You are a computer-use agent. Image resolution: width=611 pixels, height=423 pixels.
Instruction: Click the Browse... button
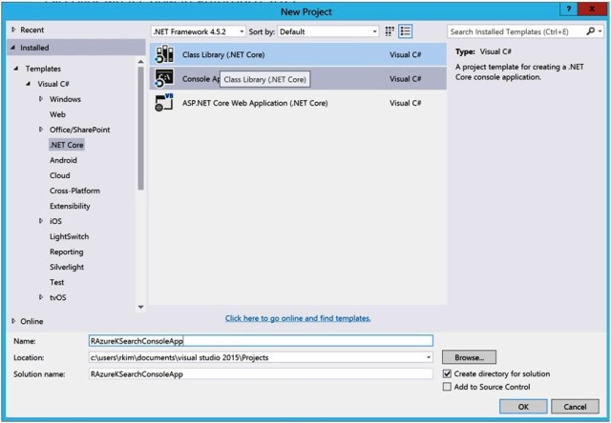coord(469,357)
